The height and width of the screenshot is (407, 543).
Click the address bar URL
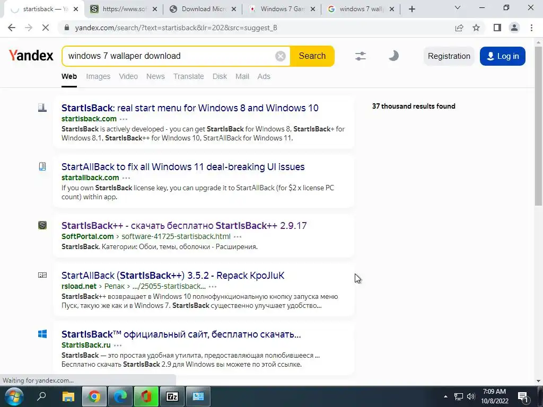pos(176,28)
